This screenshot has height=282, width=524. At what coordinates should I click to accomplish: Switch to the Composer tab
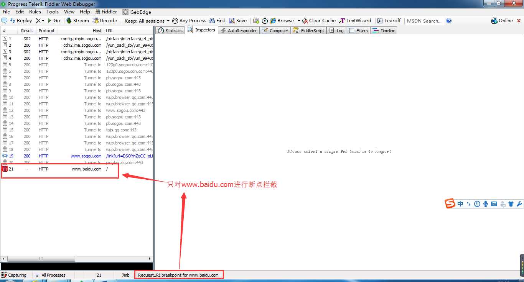pos(275,31)
